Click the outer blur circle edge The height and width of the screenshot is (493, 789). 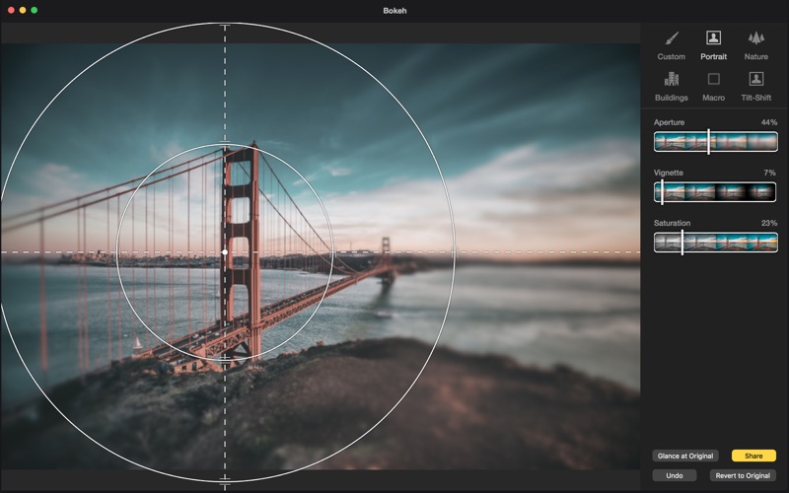point(454,252)
